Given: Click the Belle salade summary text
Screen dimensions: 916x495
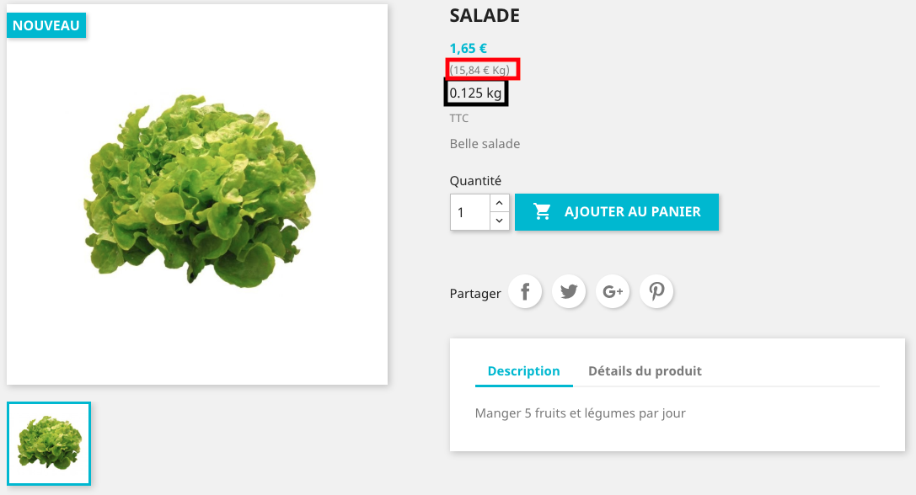Looking at the screenshot, I should (485, 144).
